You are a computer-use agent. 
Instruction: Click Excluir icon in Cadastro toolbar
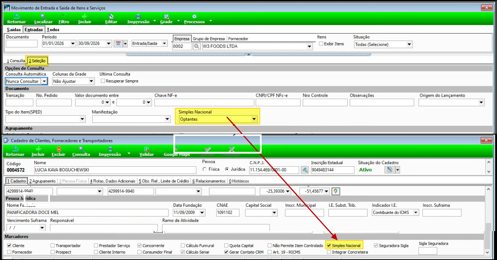[x=58, y=149]
